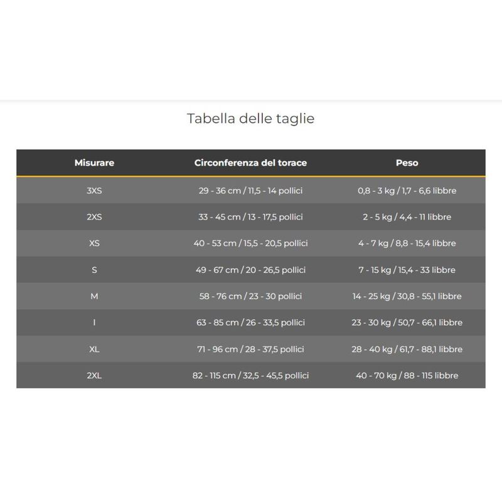Click the XL size label
Screen dimensions: 502x502
[x=94, y=350]
